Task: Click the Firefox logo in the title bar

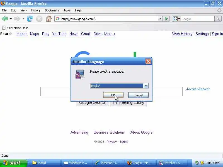Action: pyautogui.click(x=3, y=3)
